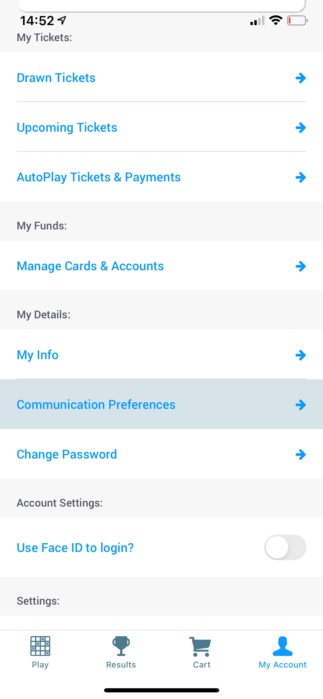Tap the Play grid icon
Viewport: 323px width, 699px height.
click(40, 646)
